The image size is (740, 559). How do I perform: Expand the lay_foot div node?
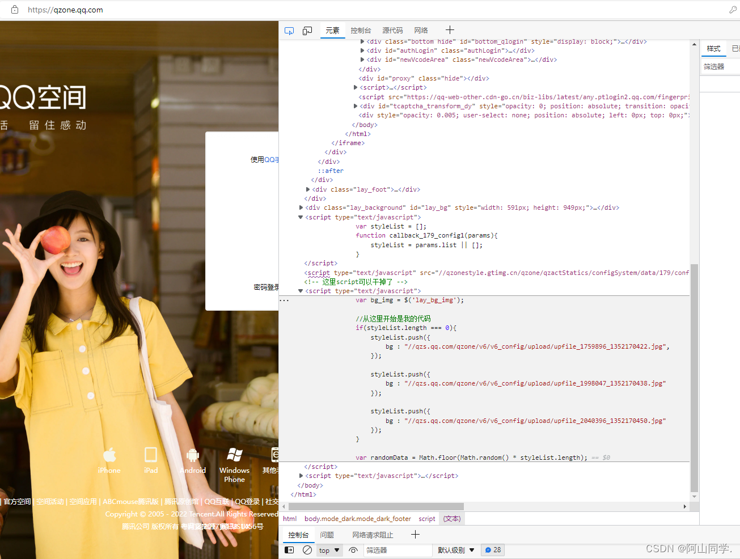coord(308,189)
